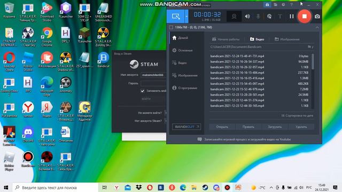Open the output folder icon in title bar
This screenshot has width=342, height=192.
(276, 5)
